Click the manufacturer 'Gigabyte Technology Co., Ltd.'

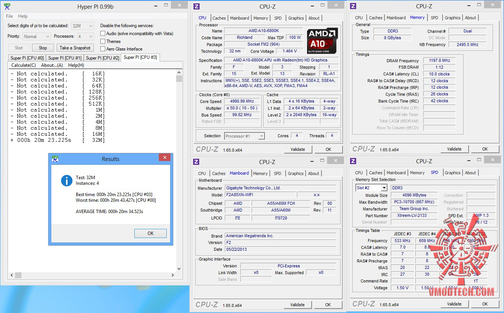[280, 188]
